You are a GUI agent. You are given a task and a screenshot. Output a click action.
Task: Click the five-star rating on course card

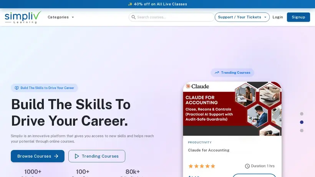click(202, 166)
